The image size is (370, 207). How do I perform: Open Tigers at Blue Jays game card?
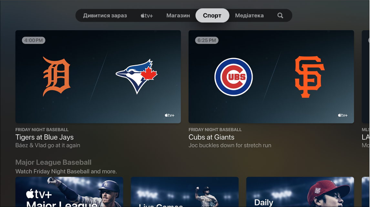point(98,76)
